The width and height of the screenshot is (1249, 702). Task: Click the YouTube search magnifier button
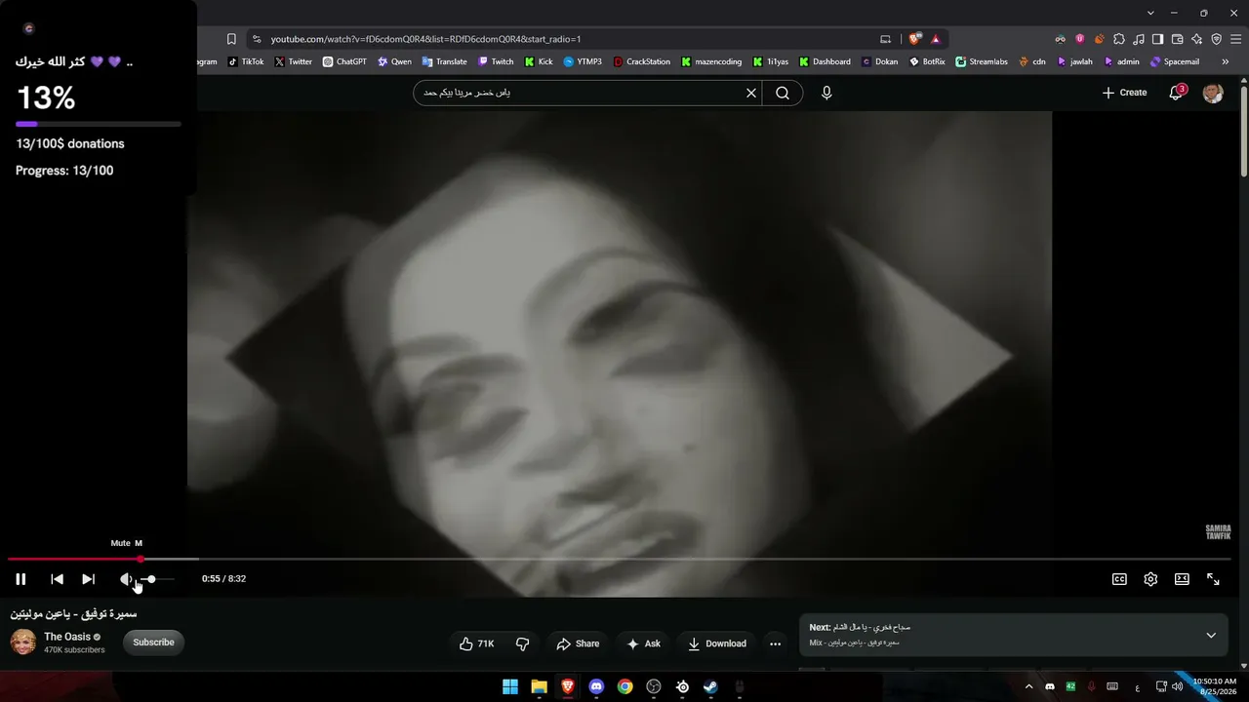[783, 93]
